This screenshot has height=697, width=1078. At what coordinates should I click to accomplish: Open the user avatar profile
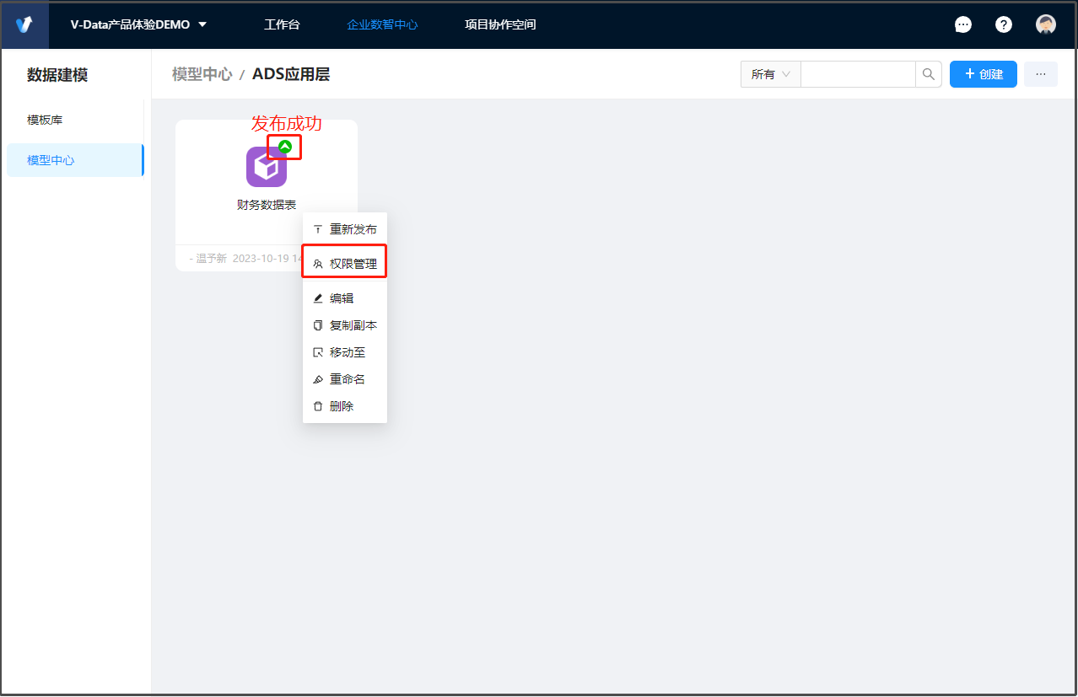1045,24
